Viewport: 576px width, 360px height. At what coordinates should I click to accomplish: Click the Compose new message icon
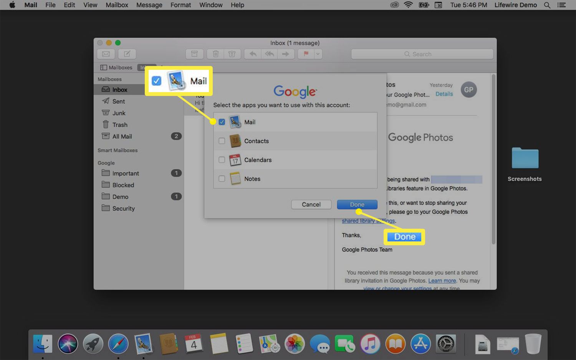[x=127, y=54]
